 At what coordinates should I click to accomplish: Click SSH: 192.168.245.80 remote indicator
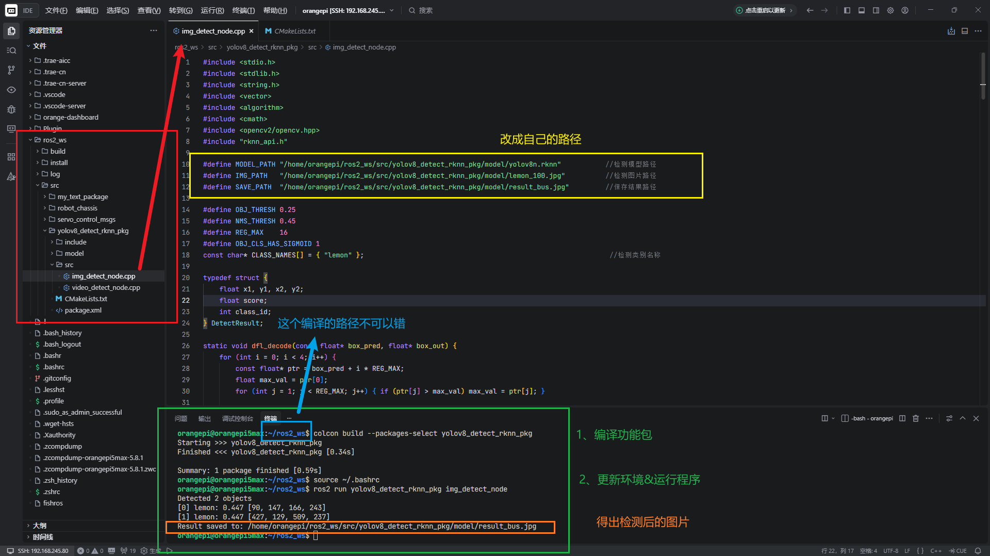coord(38,551)
